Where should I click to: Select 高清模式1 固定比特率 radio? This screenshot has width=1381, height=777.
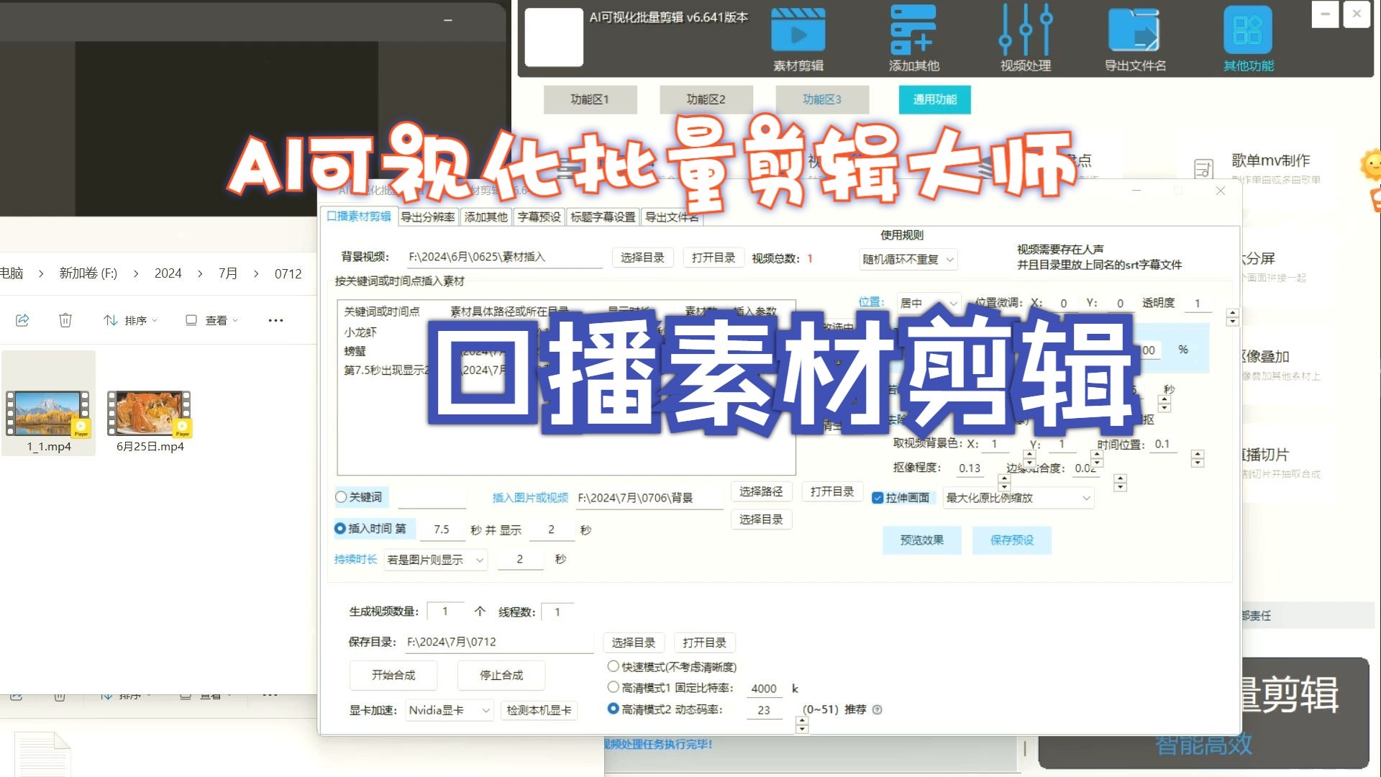614,688
